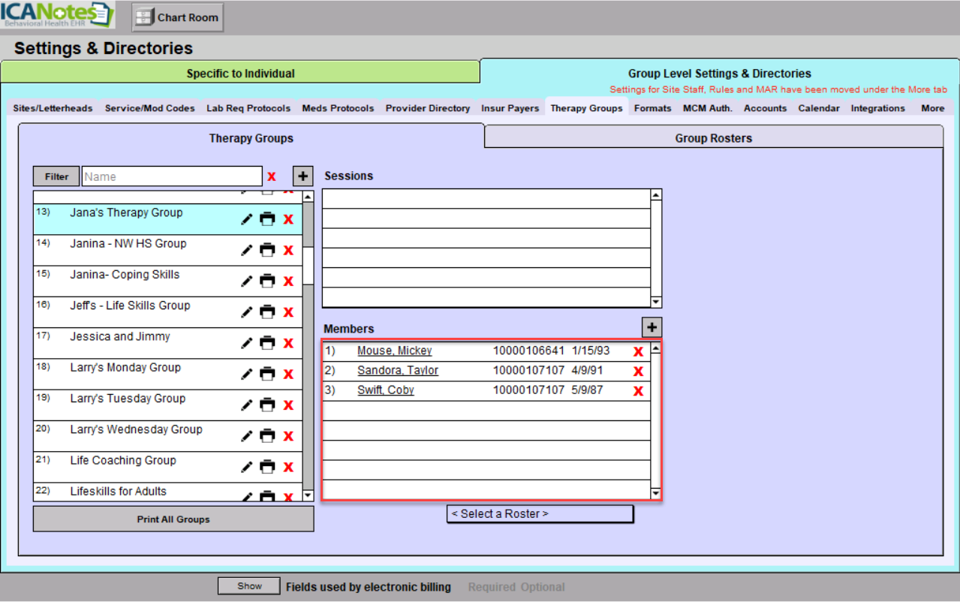Remove Mouse, Mickey from members list
The image size is (960, 602).
(x=638, y=351)
